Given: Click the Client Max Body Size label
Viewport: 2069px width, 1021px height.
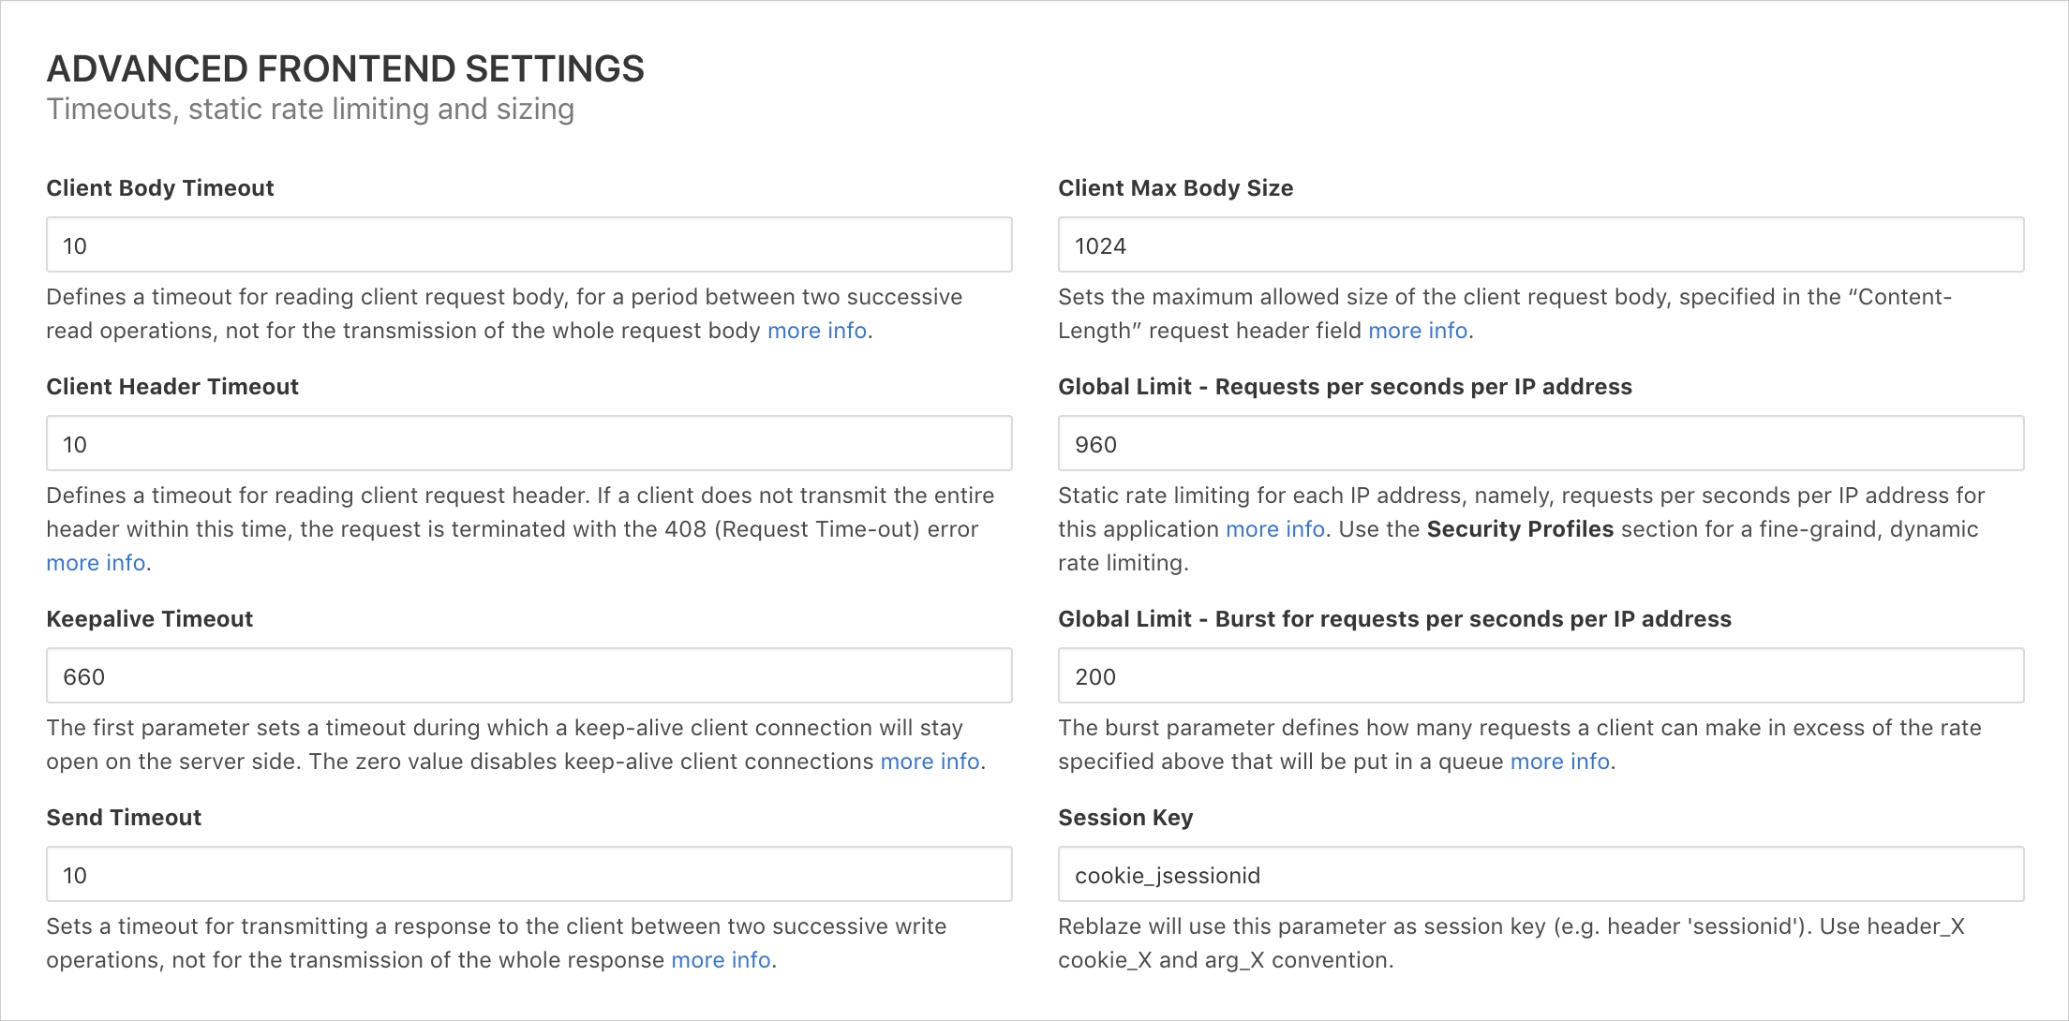Looking at the screenshot, I should pos(1175,188).
